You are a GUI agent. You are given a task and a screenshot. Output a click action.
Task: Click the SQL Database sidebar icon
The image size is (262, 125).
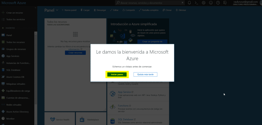coord(3,70)
